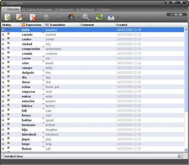
Task: Expand the hermano row
Action: tap(3, 125)
